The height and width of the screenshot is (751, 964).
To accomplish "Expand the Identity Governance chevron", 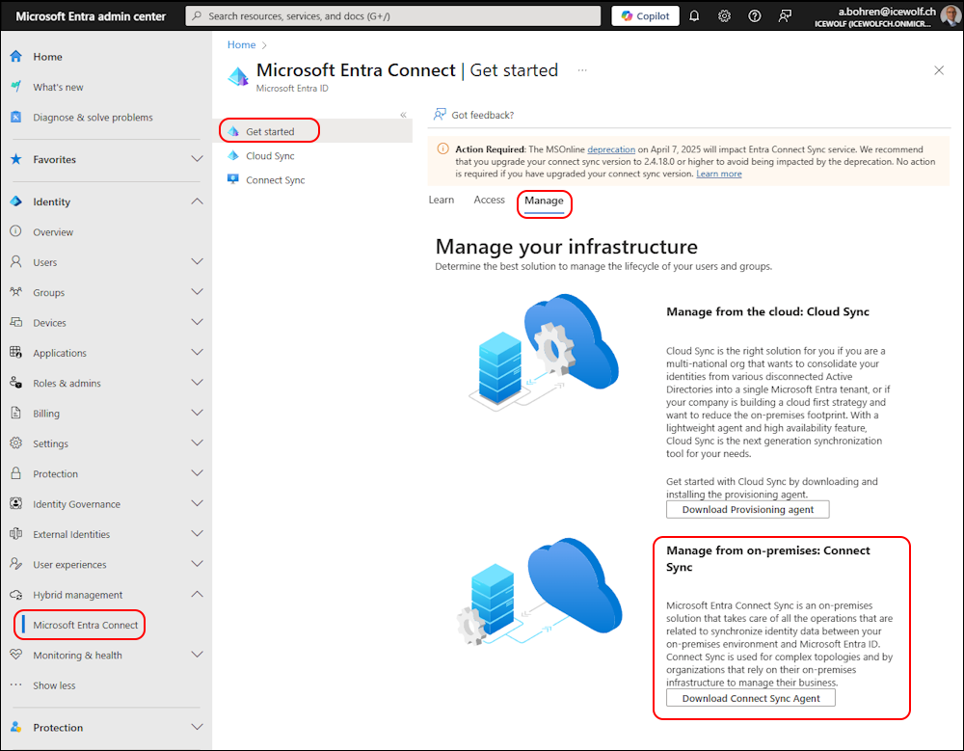I will pos(197,504).
